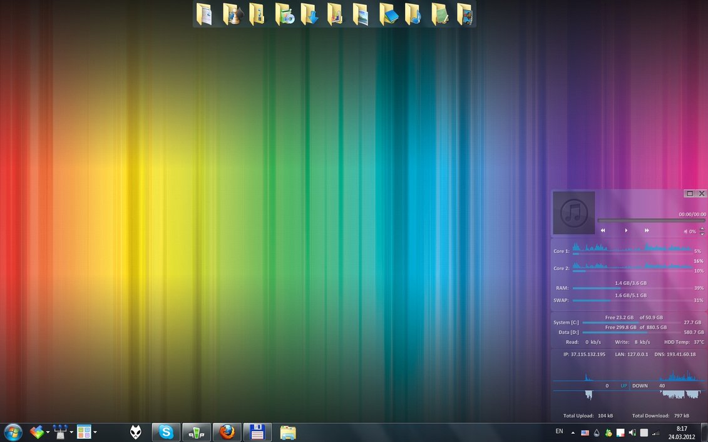The width and height of the screenshot is (708, 442).
Task: Open the Windows Start menu
Action: pos(13,431)
